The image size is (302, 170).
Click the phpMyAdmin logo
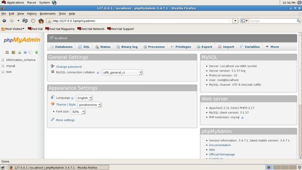(22, 40)
